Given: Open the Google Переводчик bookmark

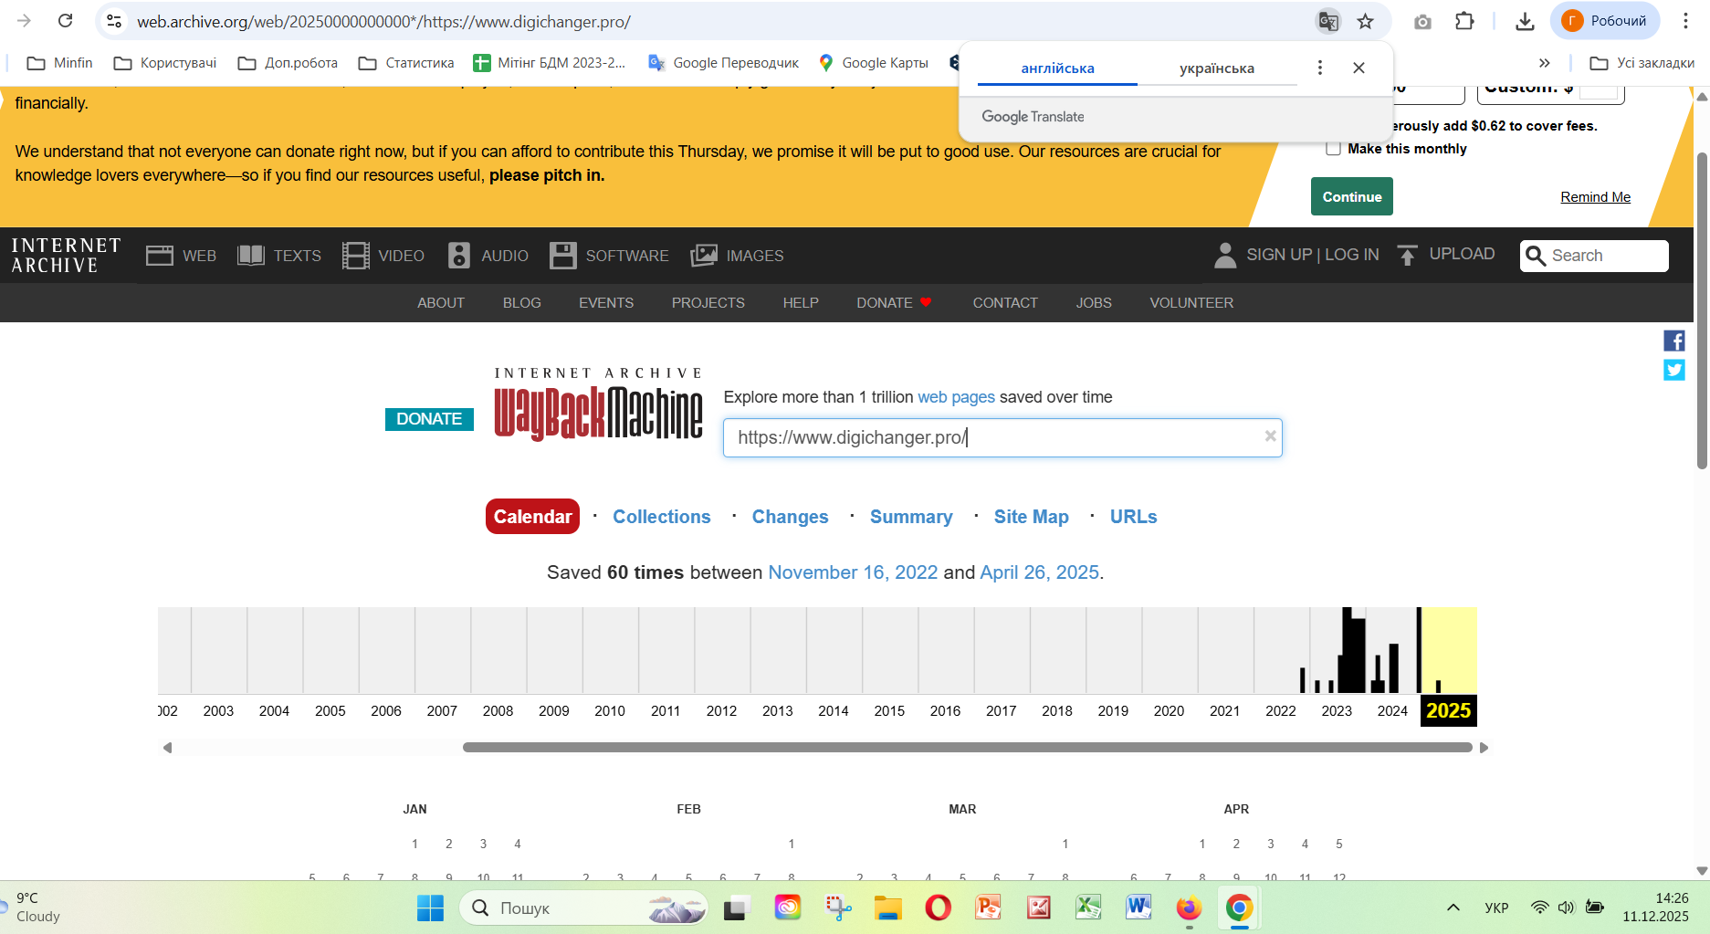Looking at the screenshot, I should tap(723, 63).
